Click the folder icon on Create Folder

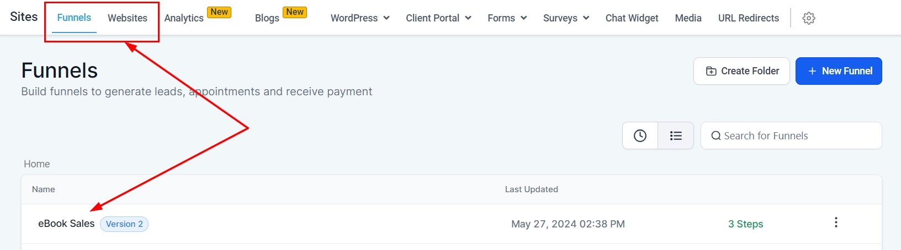click(711, 71)
